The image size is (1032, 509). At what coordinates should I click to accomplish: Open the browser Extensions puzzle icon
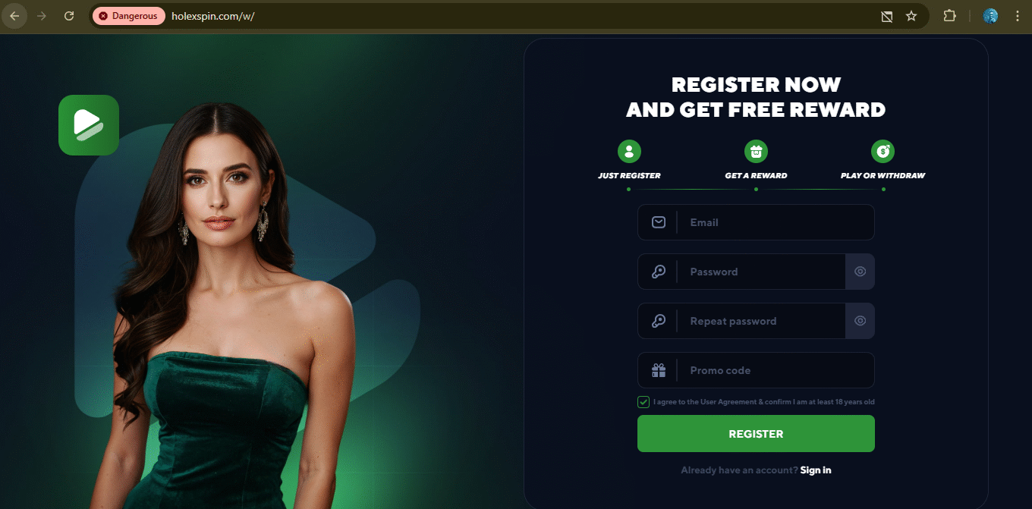coord(949,16)
